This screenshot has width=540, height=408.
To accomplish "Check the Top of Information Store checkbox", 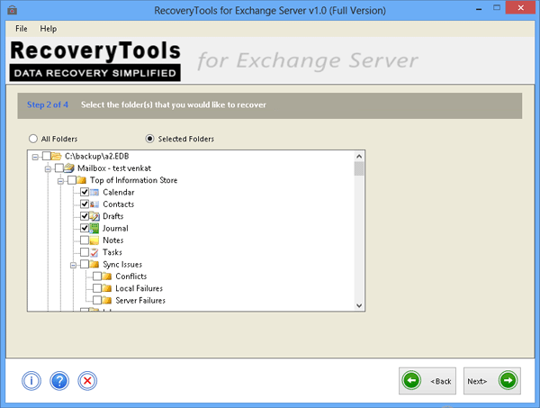I will [x=72, y=180].
